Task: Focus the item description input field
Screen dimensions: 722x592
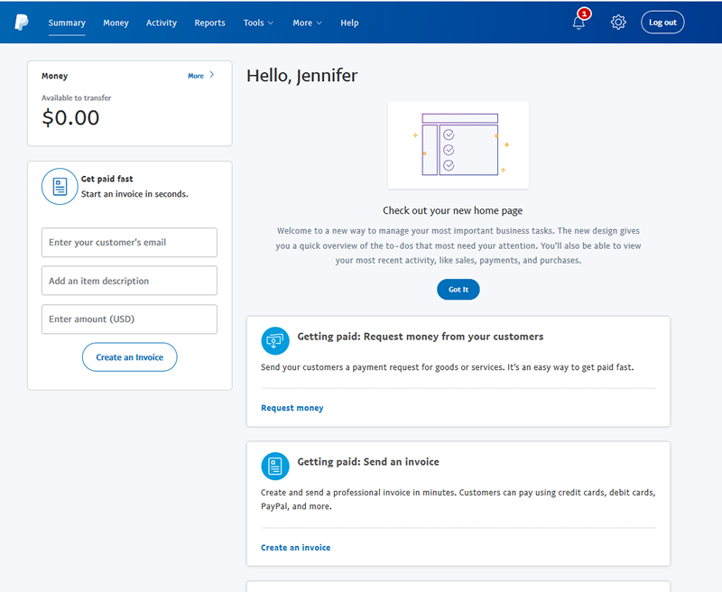Action: tap(129, 281)
